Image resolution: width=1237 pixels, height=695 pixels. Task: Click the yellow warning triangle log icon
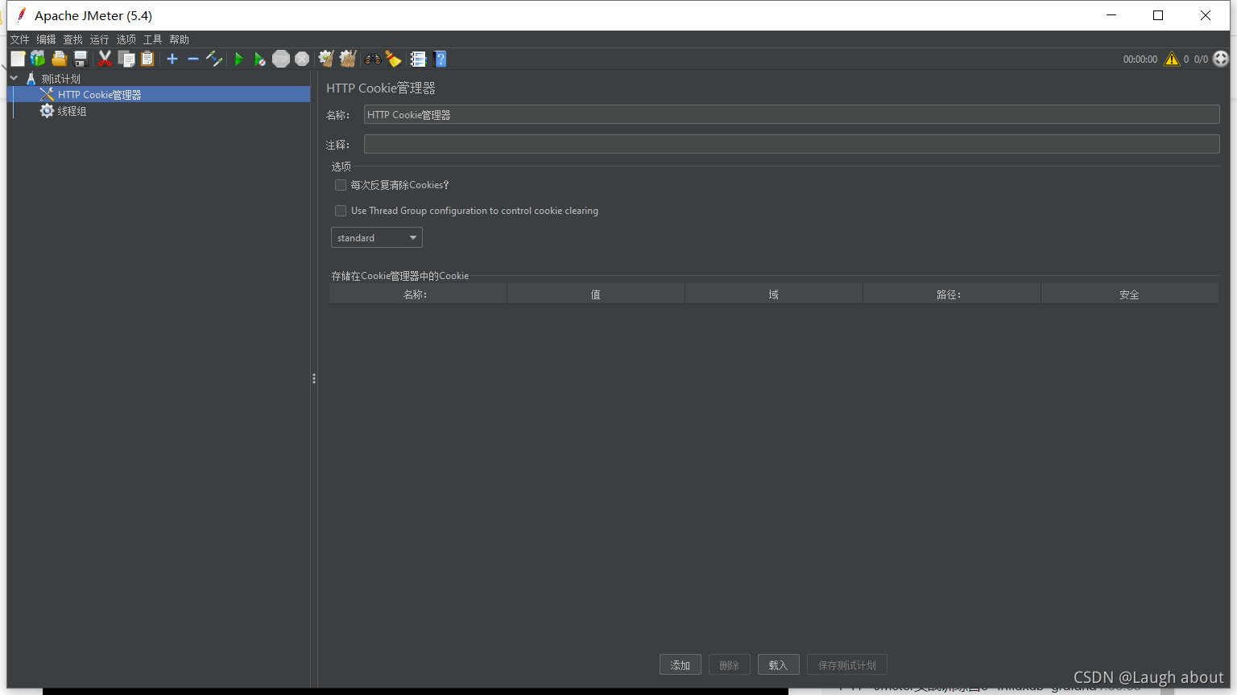[x=1172, y=59]
